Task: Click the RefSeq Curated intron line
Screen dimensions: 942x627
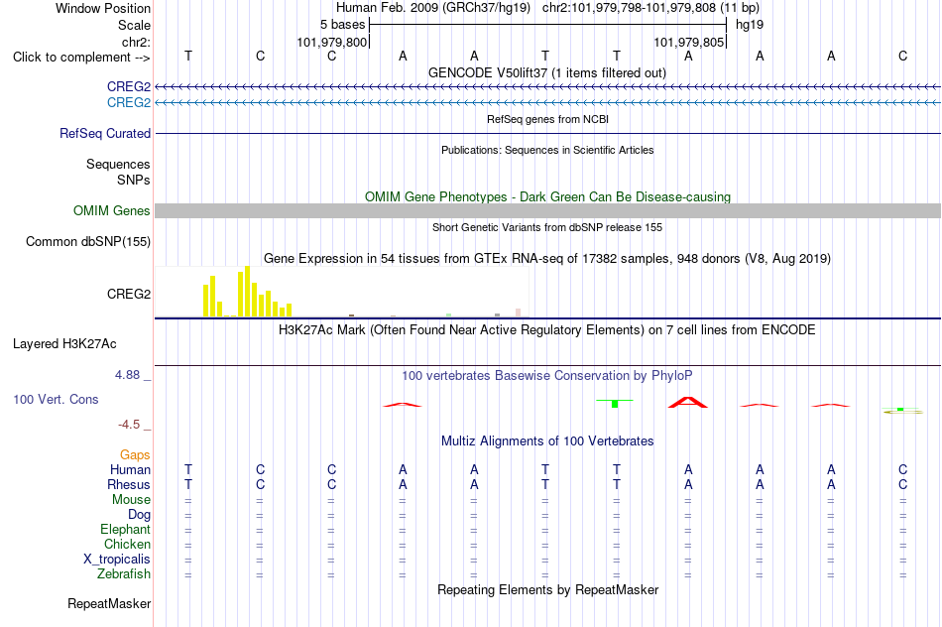Action: coord(547,134)
